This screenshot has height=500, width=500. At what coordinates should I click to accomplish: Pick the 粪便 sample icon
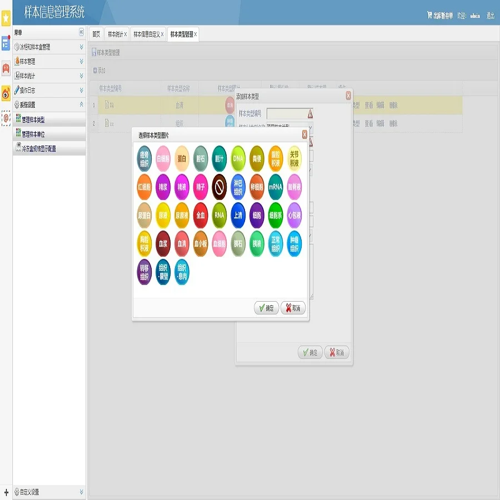(257, 158)
